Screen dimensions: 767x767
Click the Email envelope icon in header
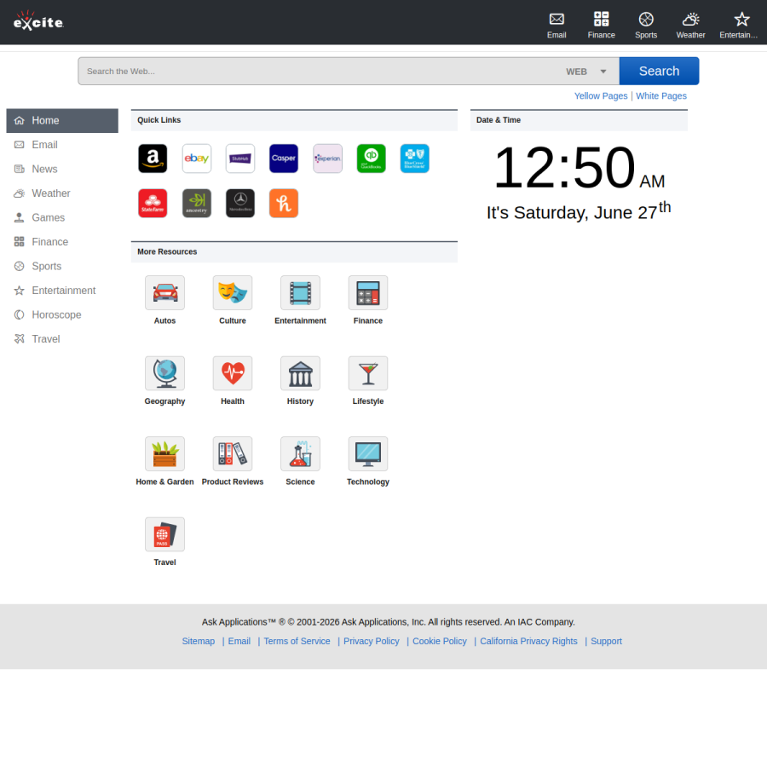point(557,19)
